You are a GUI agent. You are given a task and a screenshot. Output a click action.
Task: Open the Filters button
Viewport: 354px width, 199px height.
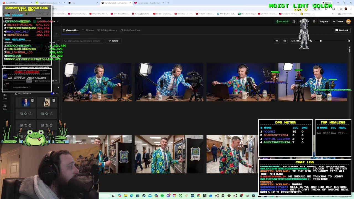click(113, 41)
